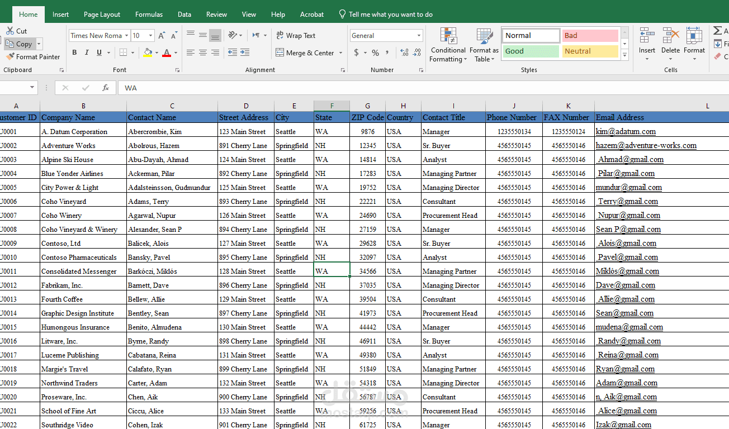Toggle Underline formatting
The width and height of the screenshot is (729, 429).
tap(99, 53)
